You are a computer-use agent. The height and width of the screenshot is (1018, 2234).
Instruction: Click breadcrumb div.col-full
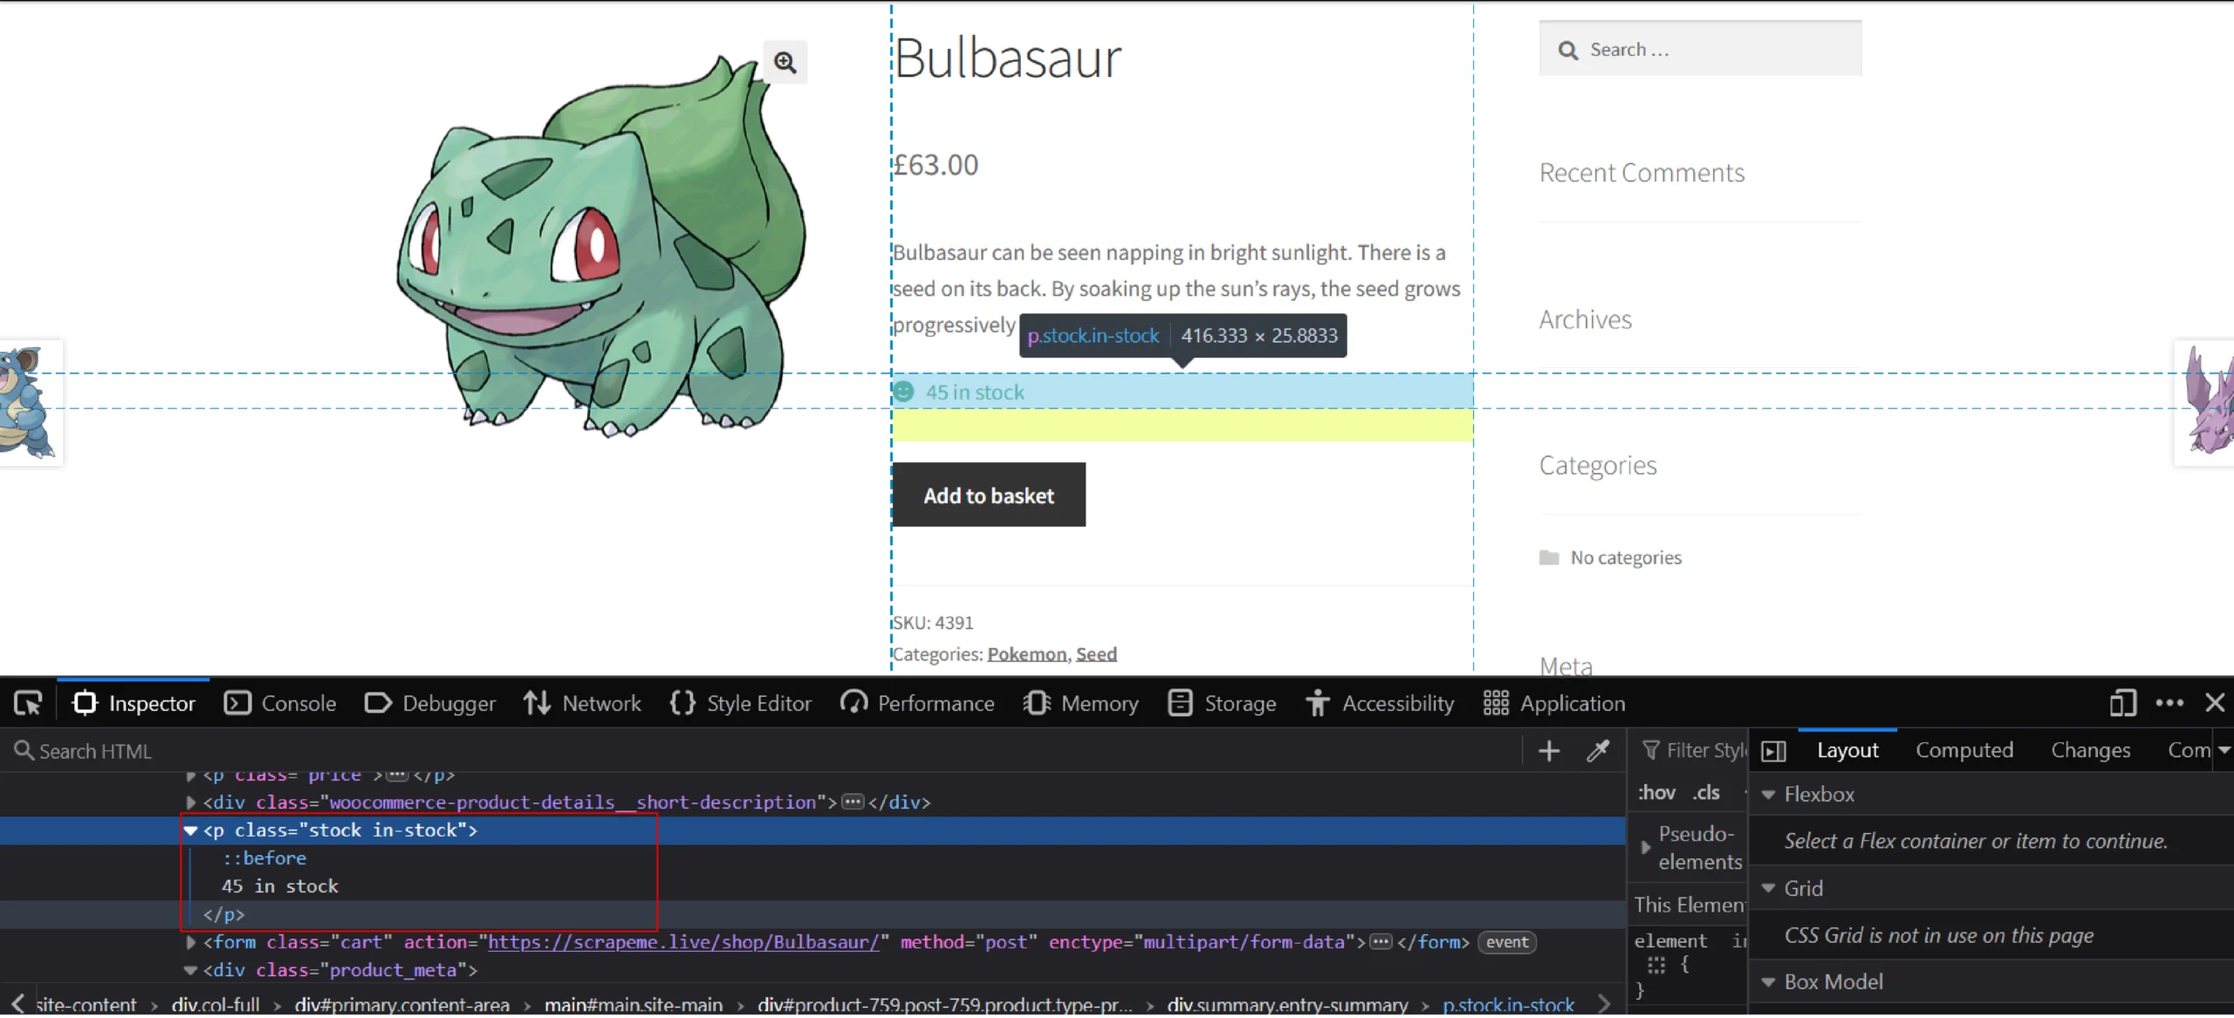click(x=216, y=1005)
